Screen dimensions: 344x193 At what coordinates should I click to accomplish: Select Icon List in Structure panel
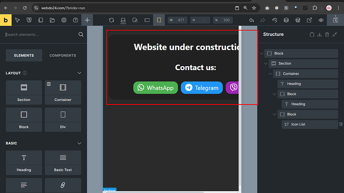[x=310, y=124]
